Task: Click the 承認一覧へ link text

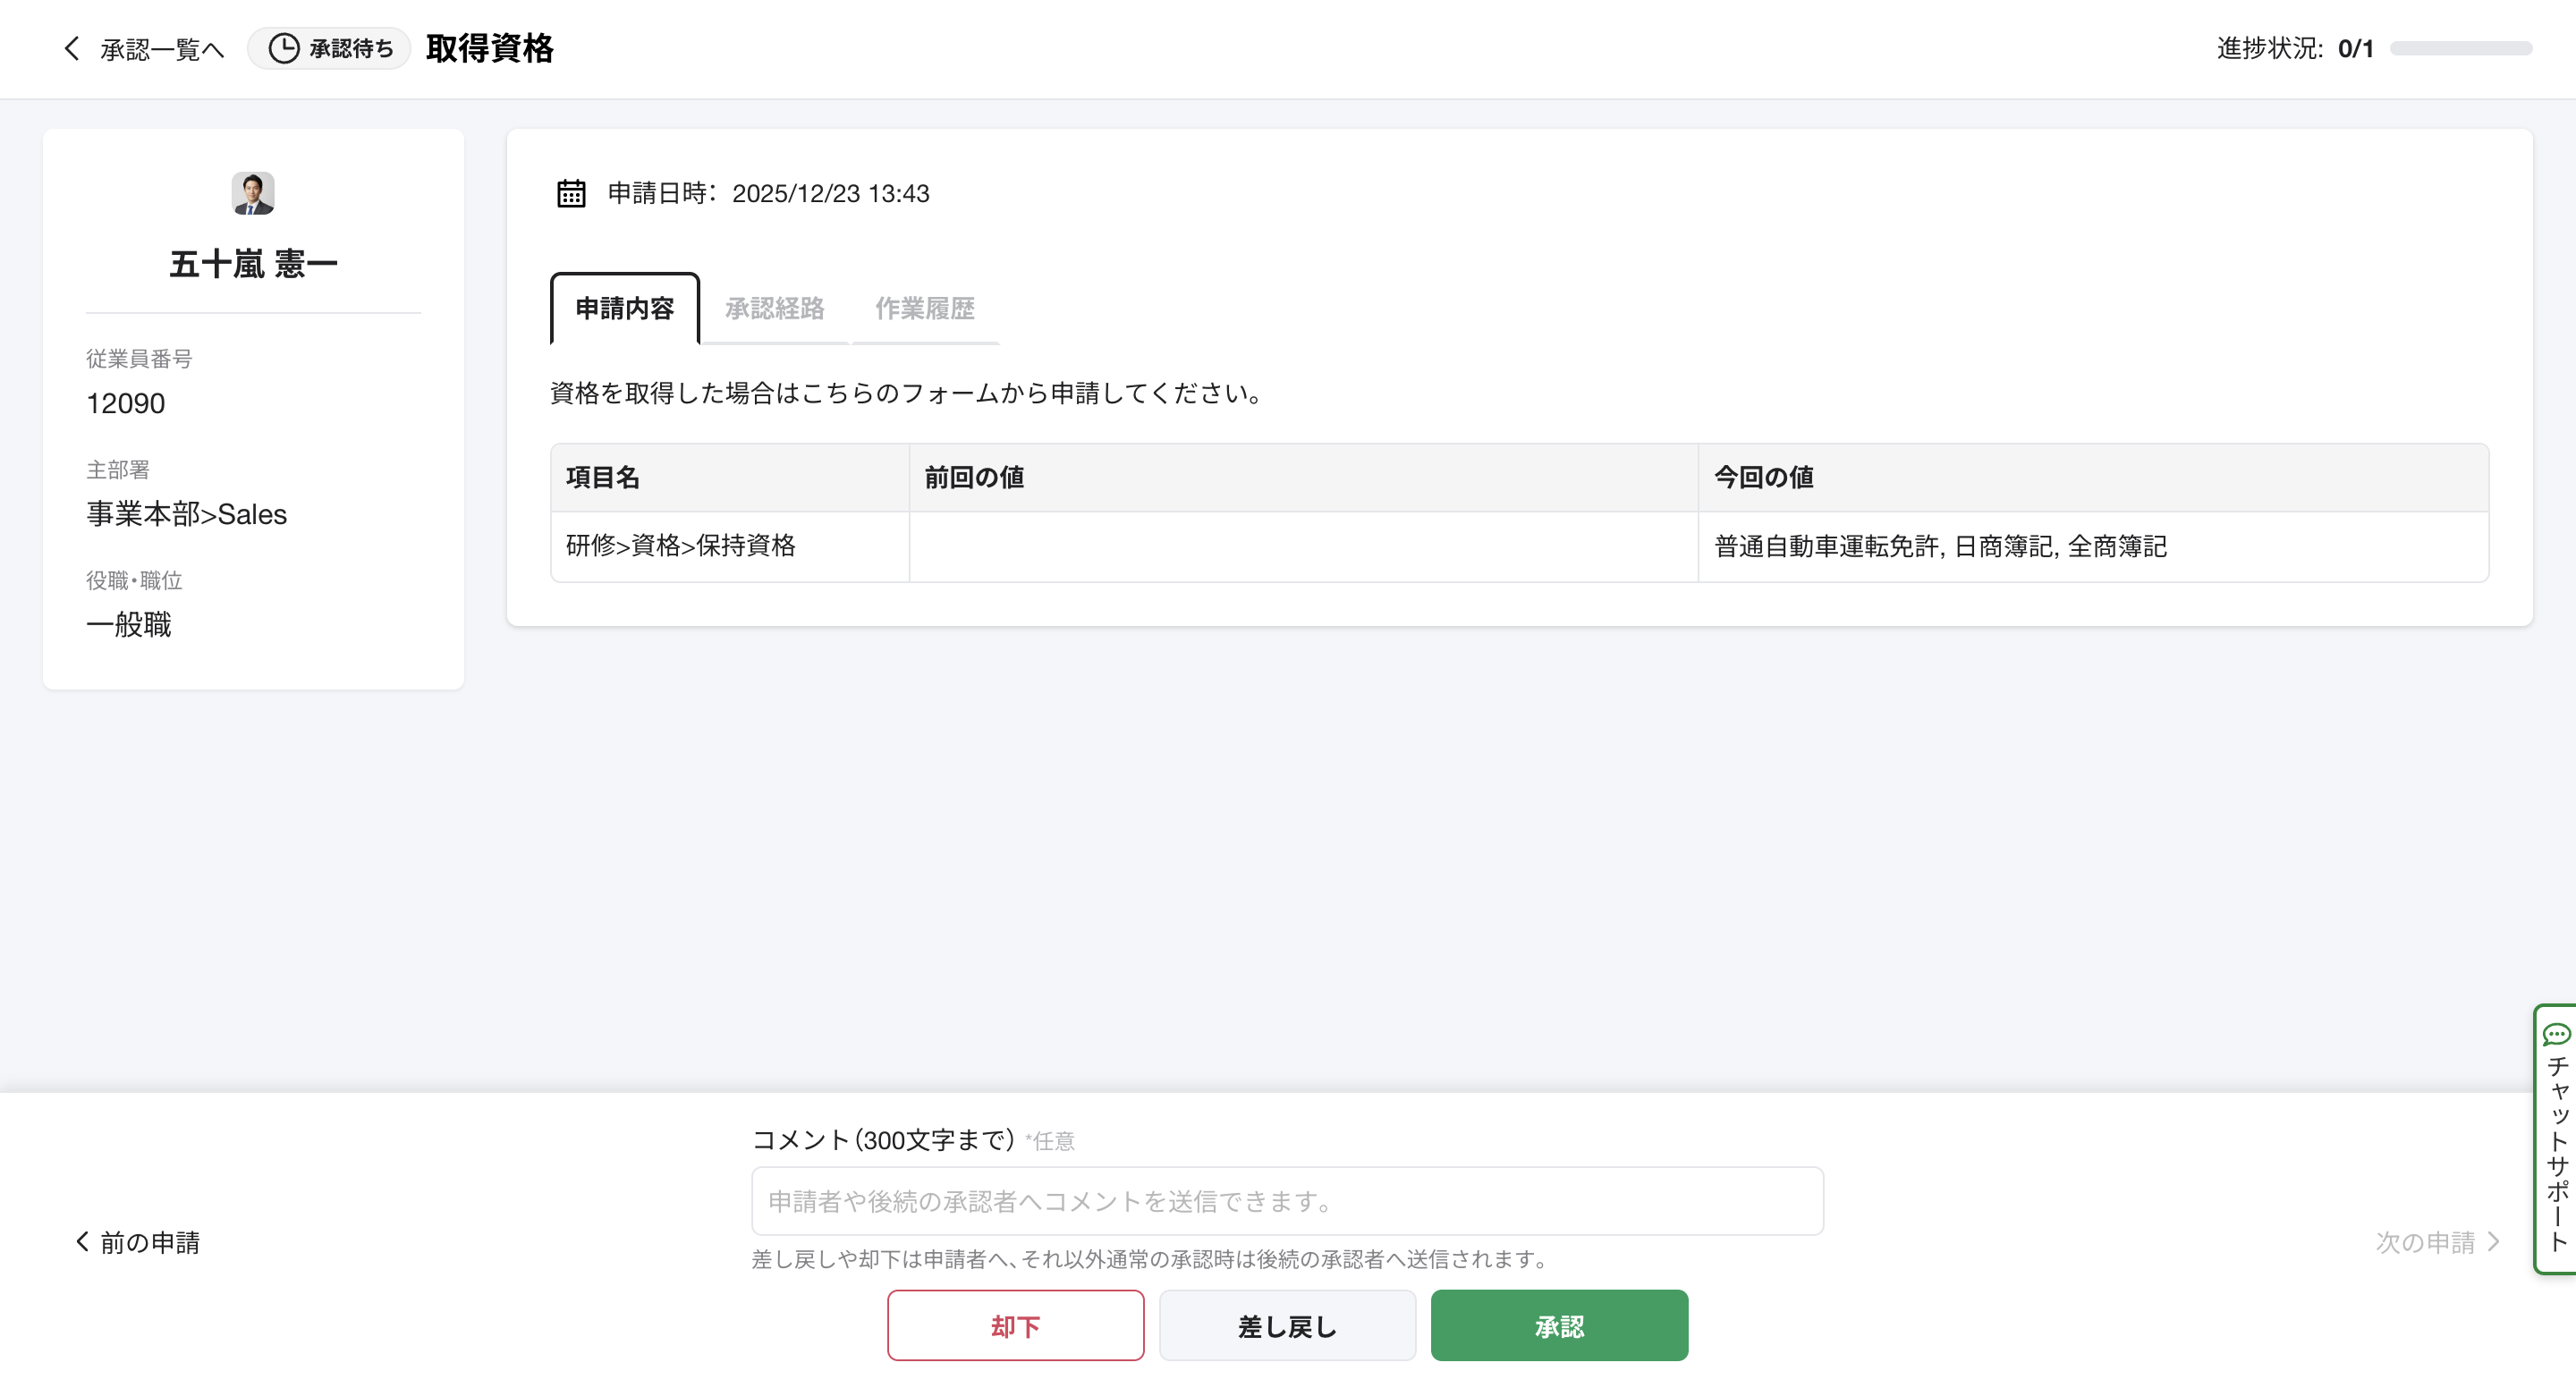Action: pos(162,49)
